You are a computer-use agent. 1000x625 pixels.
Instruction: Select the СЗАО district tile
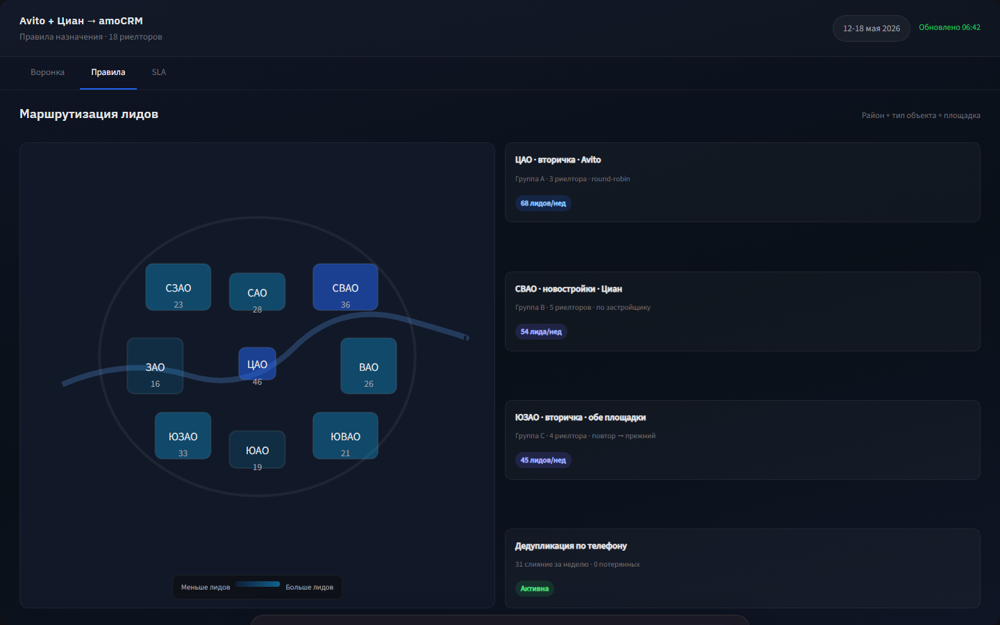coord(178,287)
